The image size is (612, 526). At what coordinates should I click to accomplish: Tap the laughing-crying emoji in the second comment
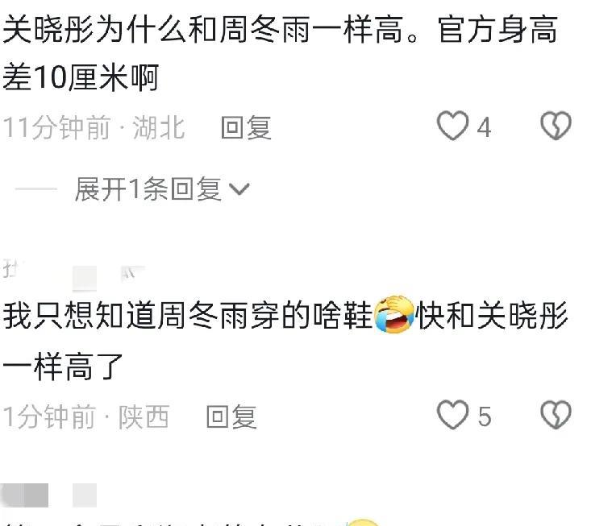(393, 314)
